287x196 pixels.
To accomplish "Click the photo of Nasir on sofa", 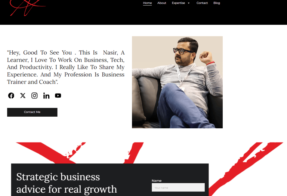I will tap(178, 82).
